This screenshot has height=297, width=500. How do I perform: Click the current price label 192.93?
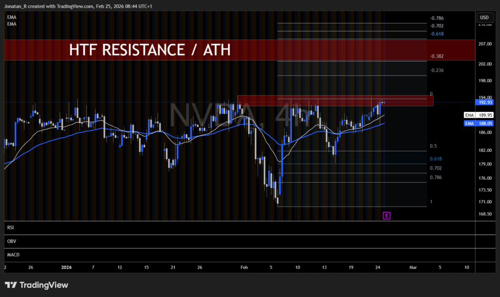point(484,103)
